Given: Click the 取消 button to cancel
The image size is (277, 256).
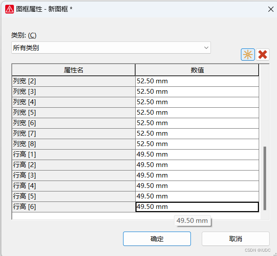Looking at the screenshot, I should click(x=235, y=239).
